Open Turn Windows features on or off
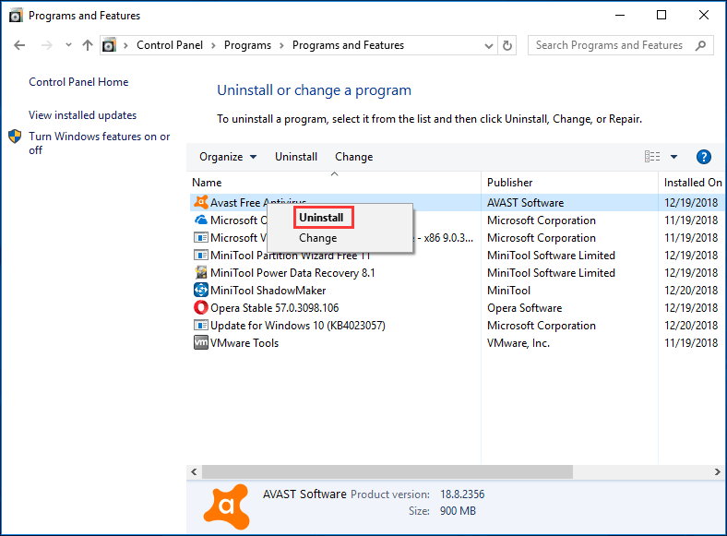Viewport: 727px width, 536px height. point(100,143)
